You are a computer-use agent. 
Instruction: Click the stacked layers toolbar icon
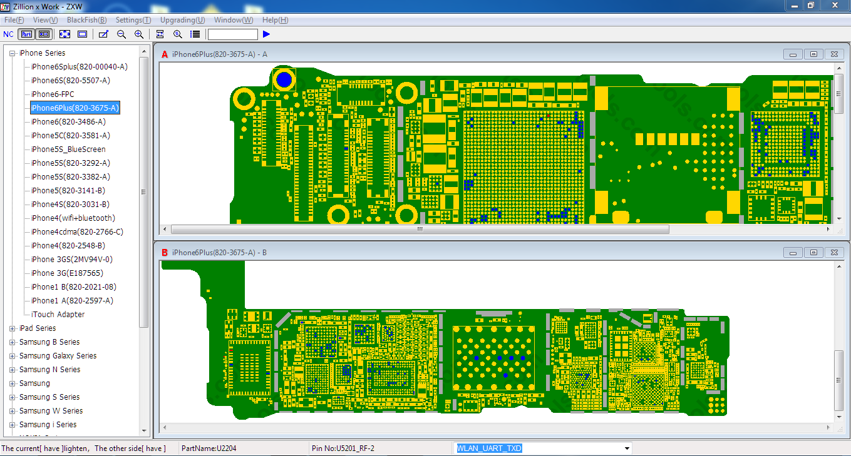pos(160,34)
